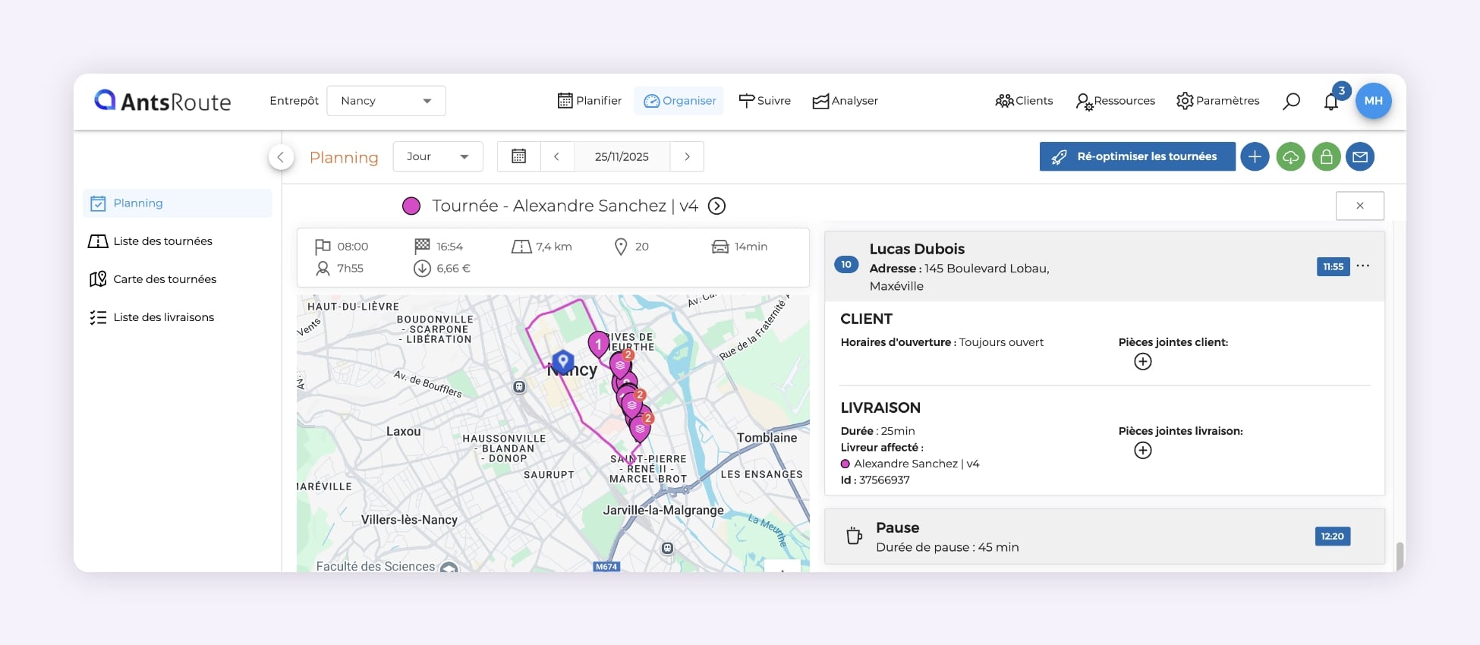Click the Pause coffee cup icon

pos(854,536)
